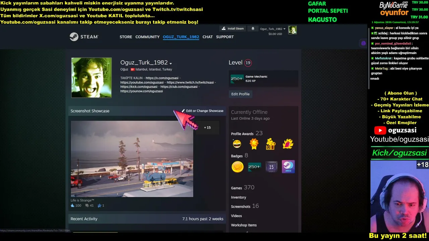Click the Recent Activity heading

(84, 219)
